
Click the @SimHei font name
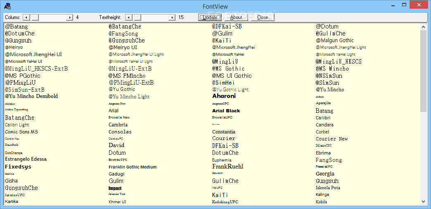(223, 83)
